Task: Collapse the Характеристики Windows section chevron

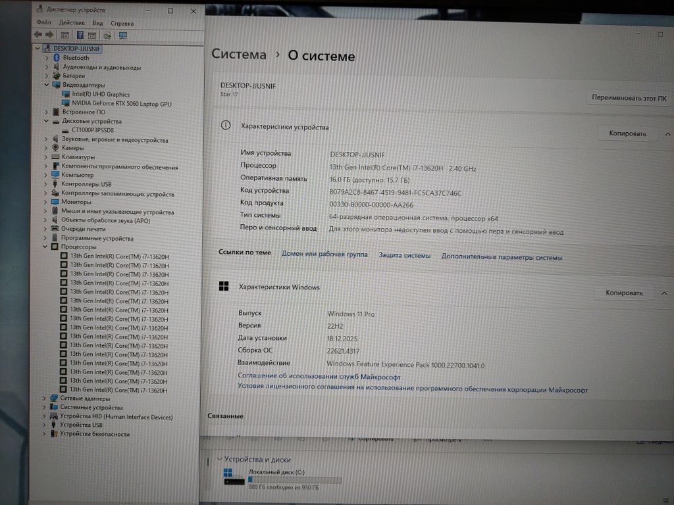Action: [664, 293]
